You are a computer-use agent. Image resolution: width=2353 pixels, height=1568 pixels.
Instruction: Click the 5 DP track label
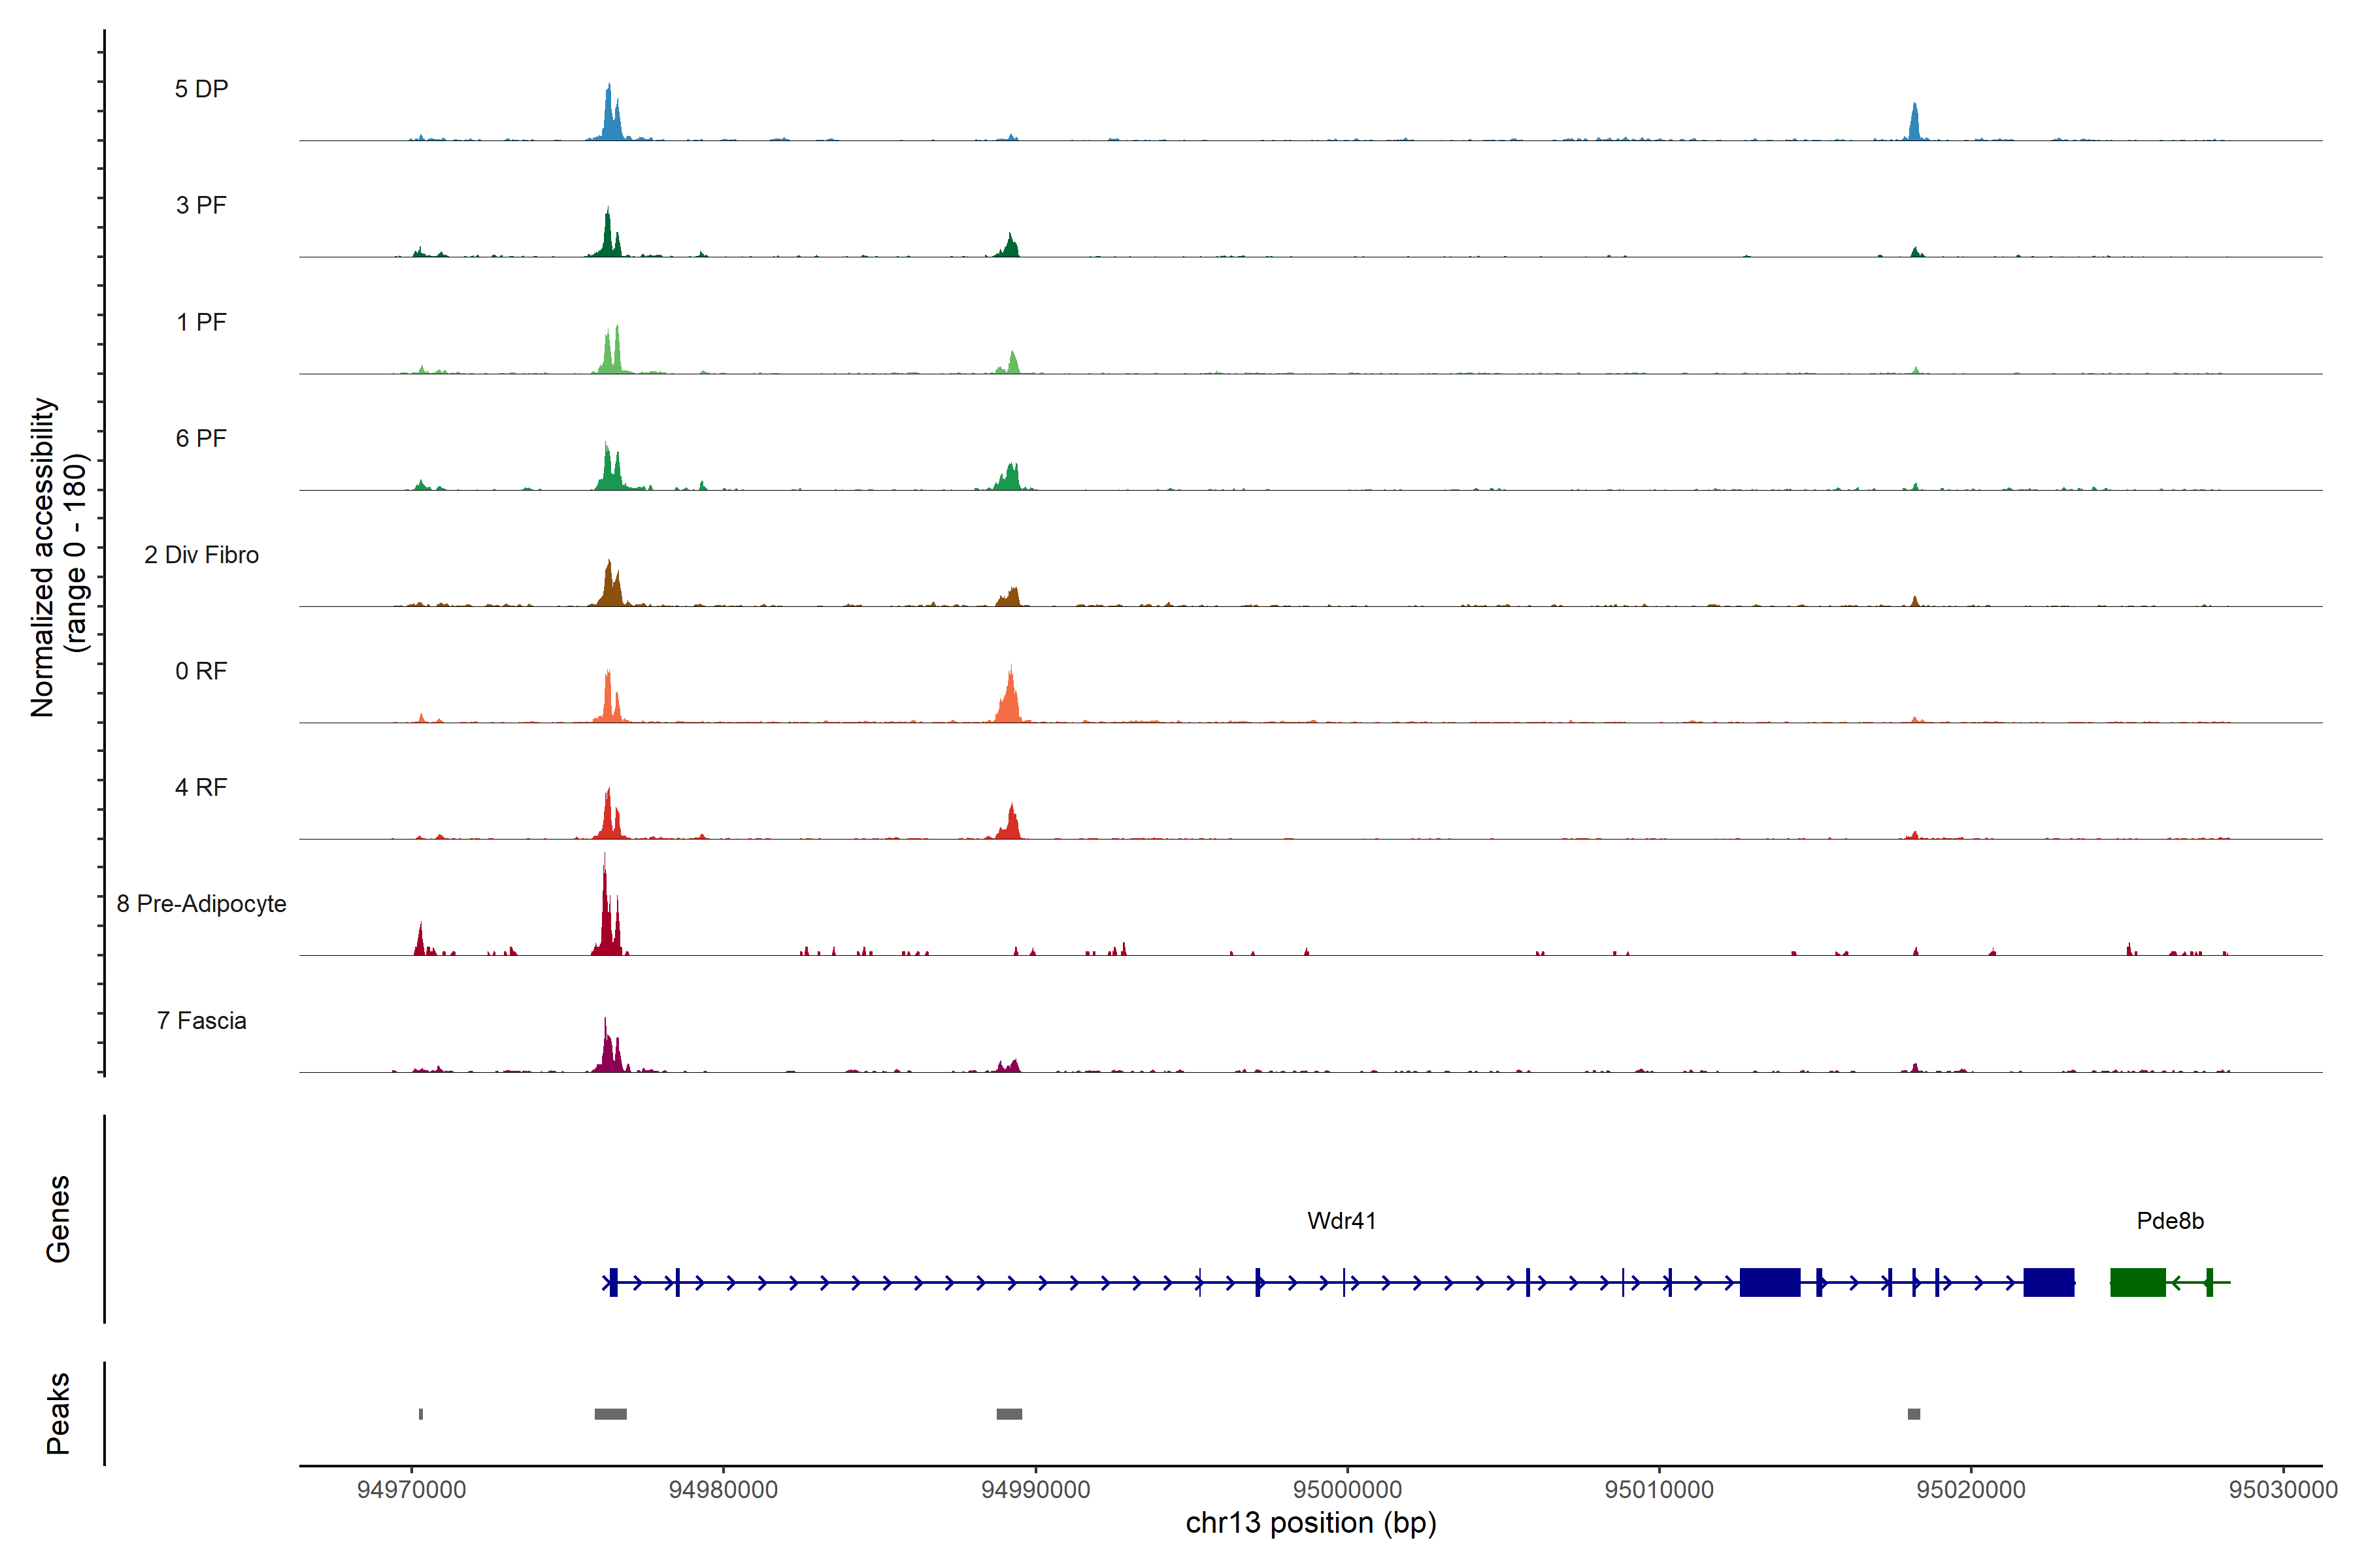201,89
